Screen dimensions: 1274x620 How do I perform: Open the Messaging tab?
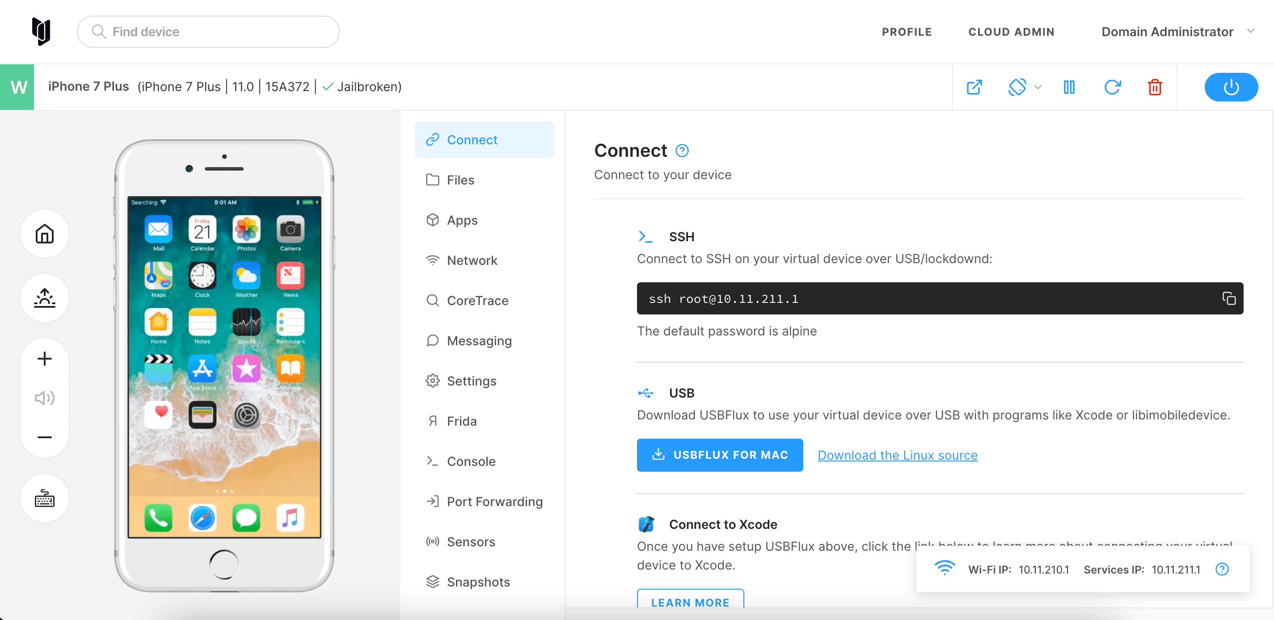[x=484, y=341]
